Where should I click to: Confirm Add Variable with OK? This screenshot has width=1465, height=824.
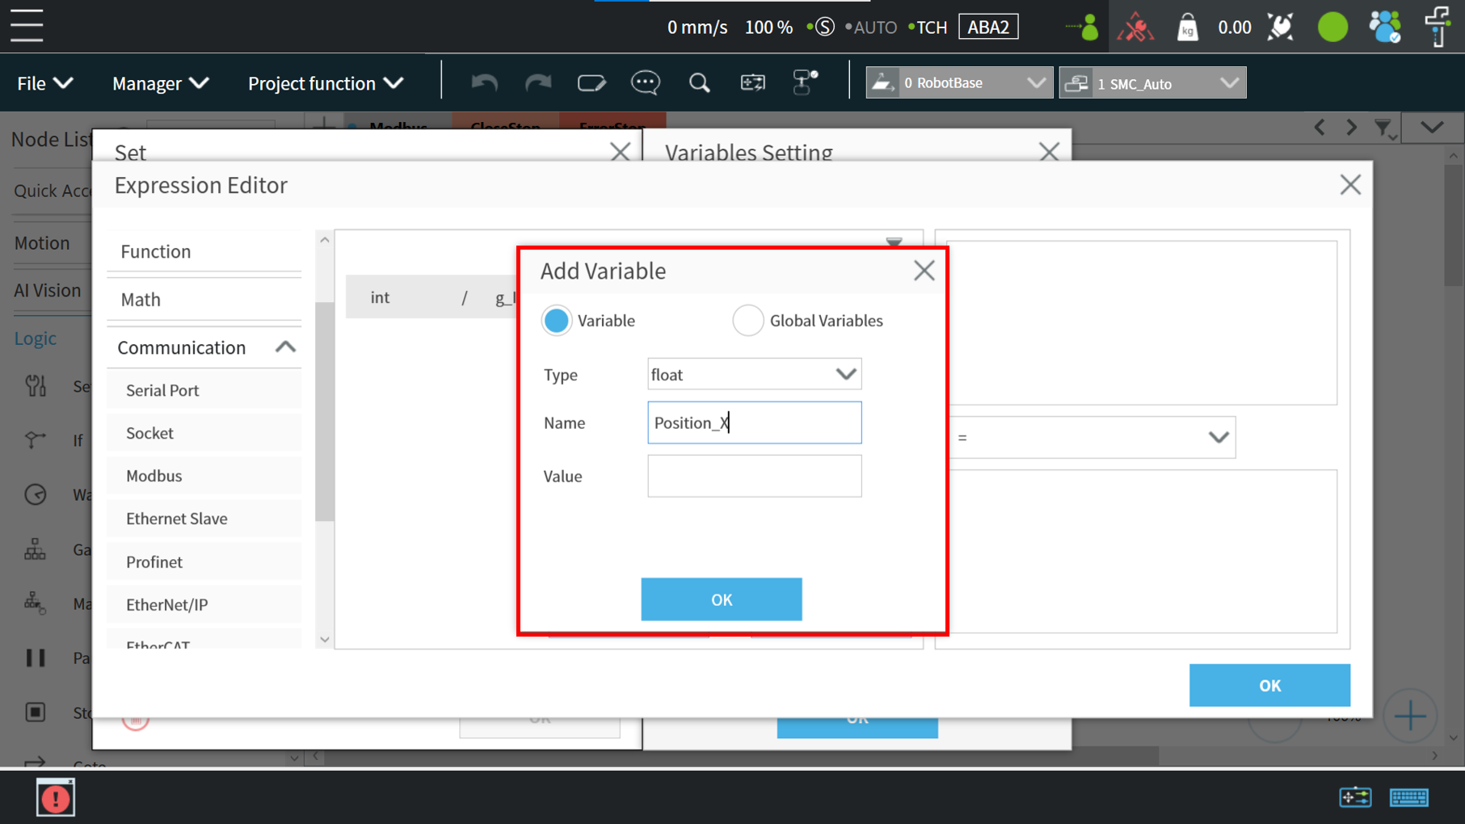[x=721, y=599]
